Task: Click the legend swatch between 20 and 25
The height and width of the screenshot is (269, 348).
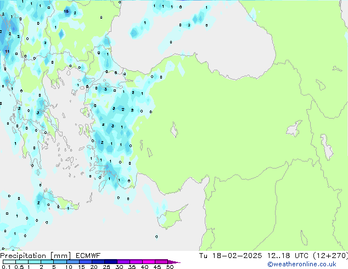Action: coord(98,262)
